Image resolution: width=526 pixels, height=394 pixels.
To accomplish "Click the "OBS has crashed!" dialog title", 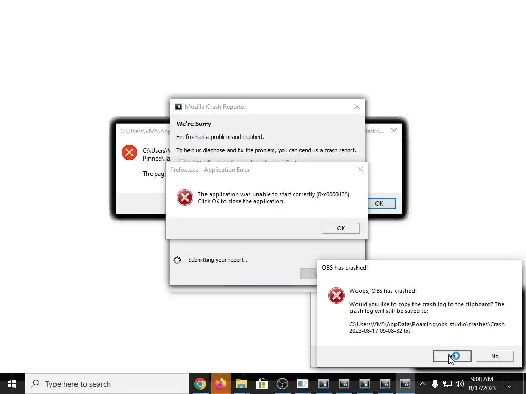I will (x=345, y=268).
